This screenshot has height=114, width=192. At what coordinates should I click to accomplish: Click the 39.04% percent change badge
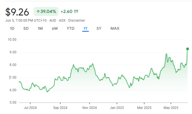[46, 11]
